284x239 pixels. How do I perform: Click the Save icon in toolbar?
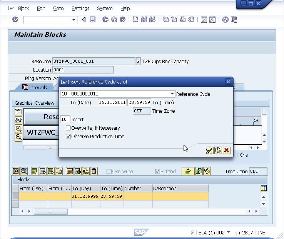point(92,20)
